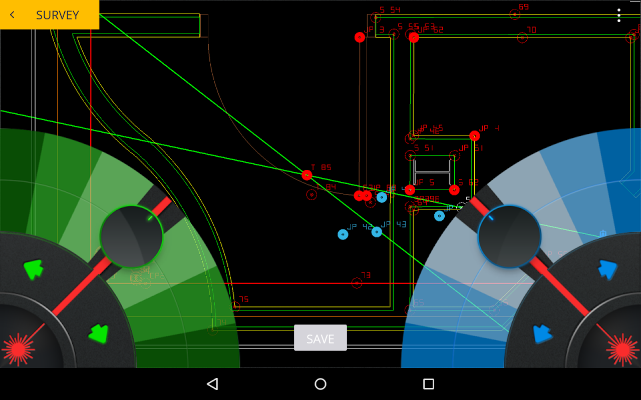Select outlined point 70
Viewport: 641px width, 400px height.
tap(522, 37)
